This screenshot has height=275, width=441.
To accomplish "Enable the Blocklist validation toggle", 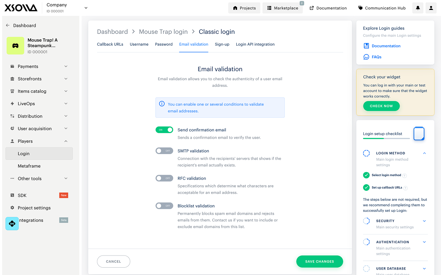I will point(164,206).
